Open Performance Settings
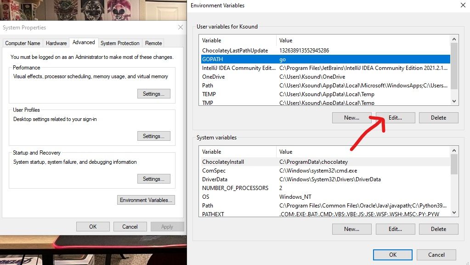Image resolution: width=470 pixels, height=265 pixels. coord(153,94)
